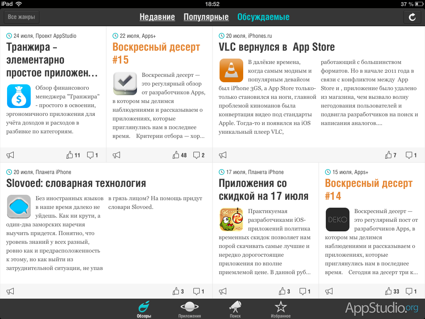Tap the Cut the Rope app thumbnail

[x=231, y=219]
